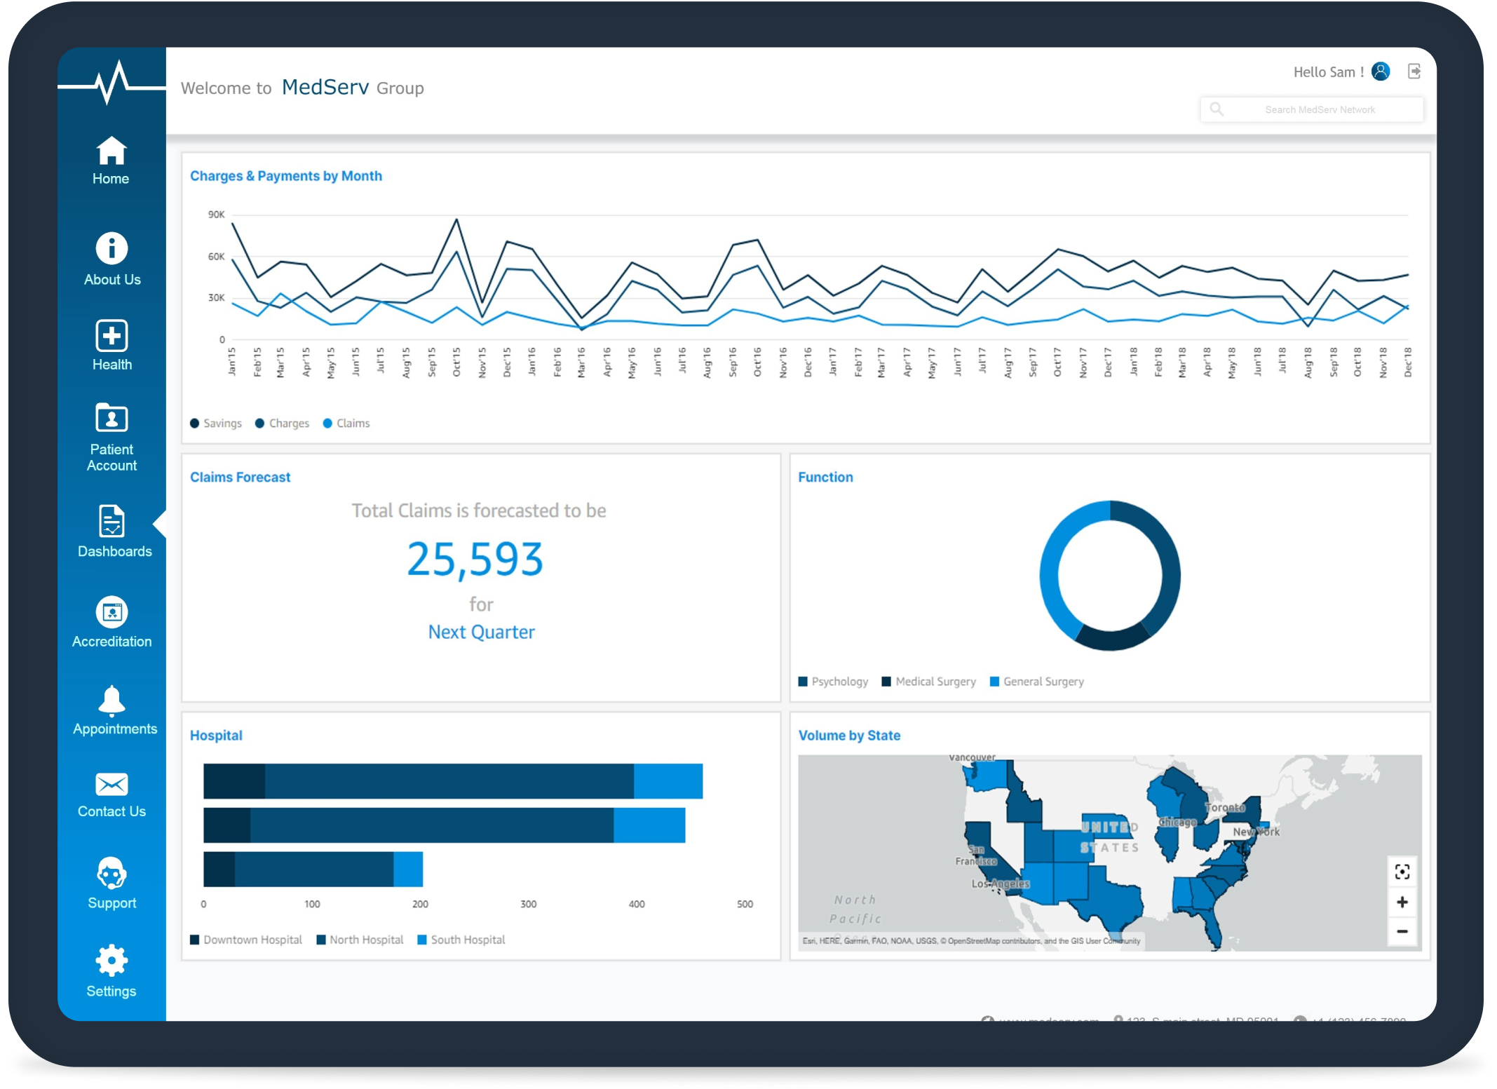
Task: Click the logout icon top right
Action: [x=1414, y=72]
